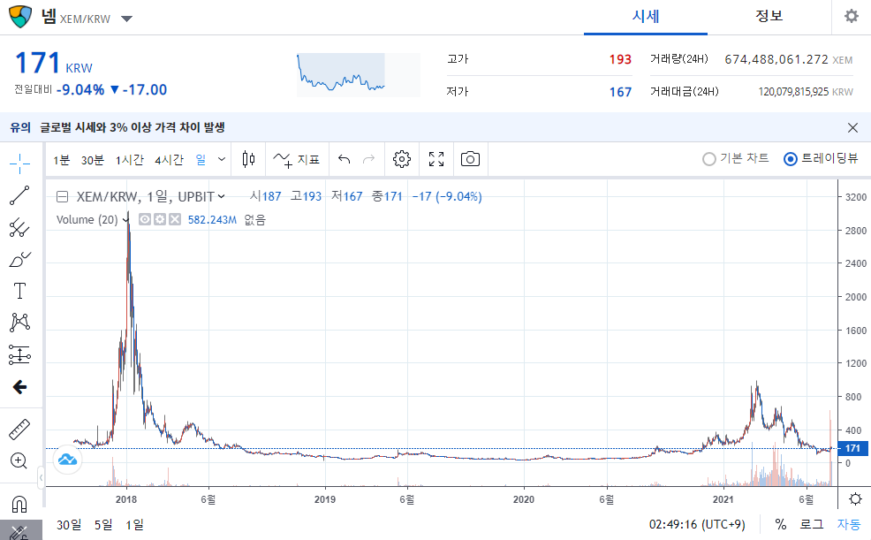The image size is (871, 540).
Task: Click the 582.243M volume value
Action: [212, 220]
